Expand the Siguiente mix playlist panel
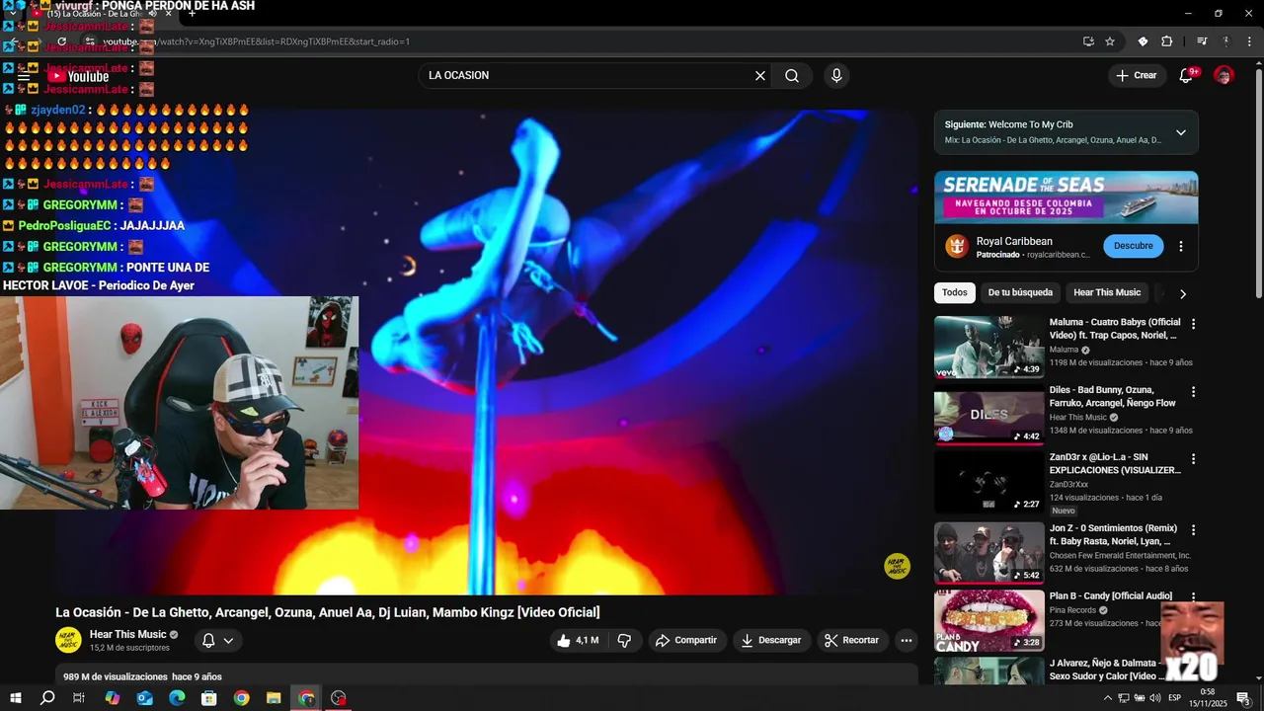 (1180, 132)
